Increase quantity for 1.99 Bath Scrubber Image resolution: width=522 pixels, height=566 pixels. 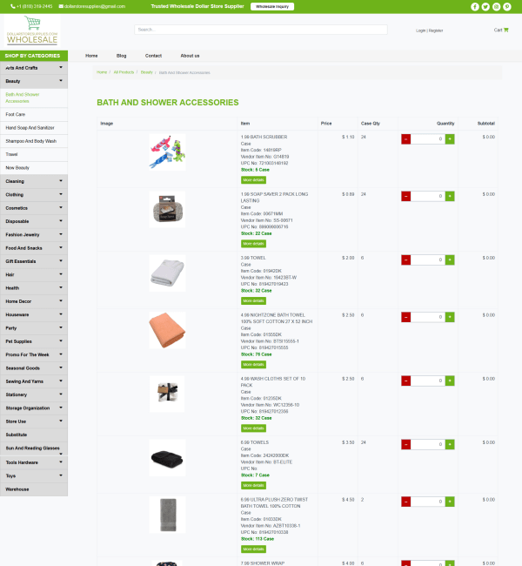[x=450, y=138]
